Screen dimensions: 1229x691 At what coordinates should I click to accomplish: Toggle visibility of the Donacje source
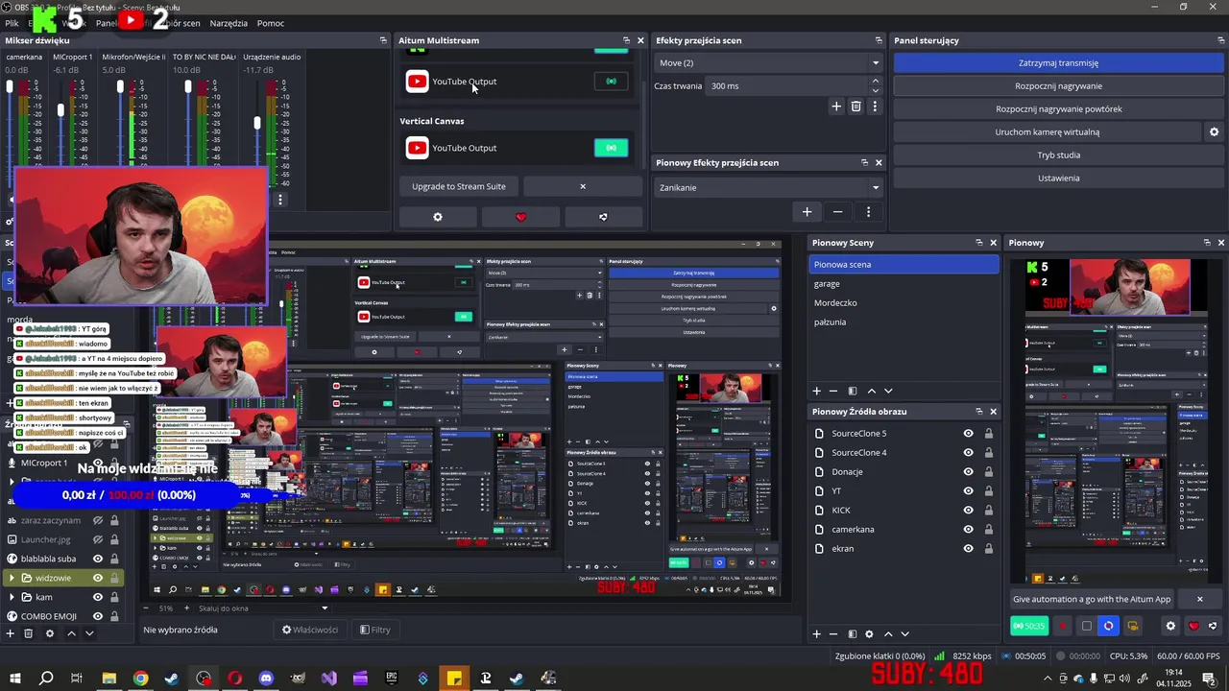click(968, 472)
